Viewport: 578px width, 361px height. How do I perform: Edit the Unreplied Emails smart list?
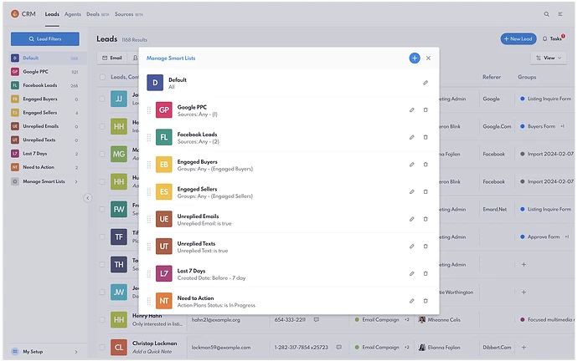(x=411, y=219)
